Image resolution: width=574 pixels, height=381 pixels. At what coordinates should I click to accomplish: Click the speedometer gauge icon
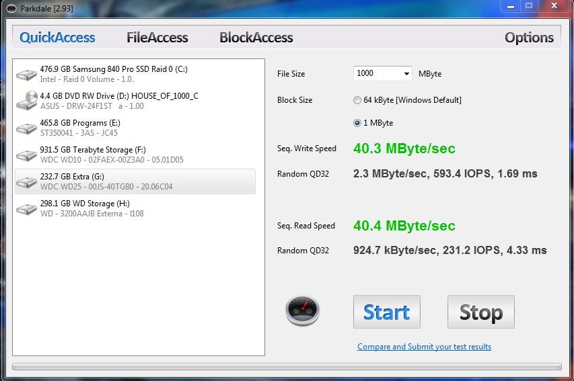point(302,311)
